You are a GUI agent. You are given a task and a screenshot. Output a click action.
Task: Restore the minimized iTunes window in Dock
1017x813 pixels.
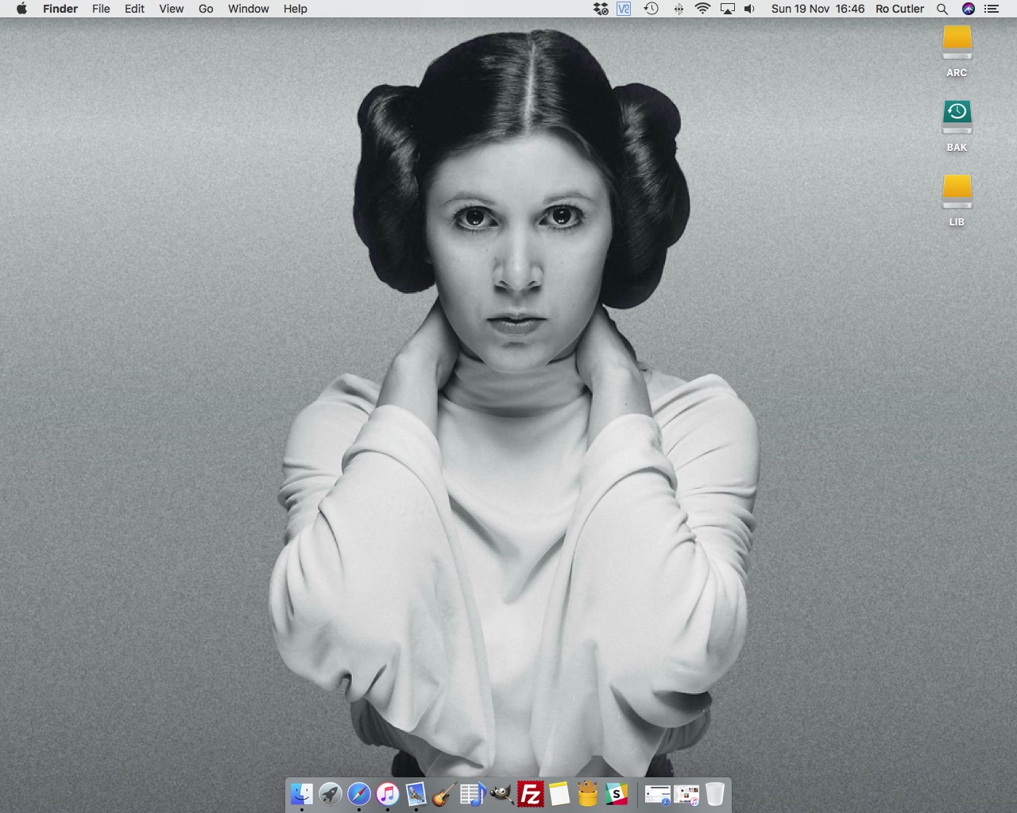686,794
